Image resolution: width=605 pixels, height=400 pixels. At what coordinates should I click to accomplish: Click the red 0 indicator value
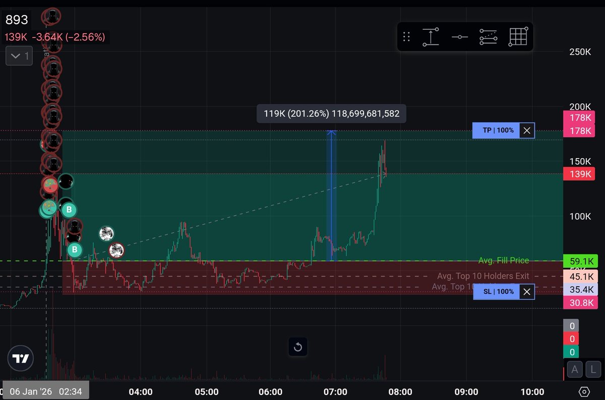coord(572,339)
